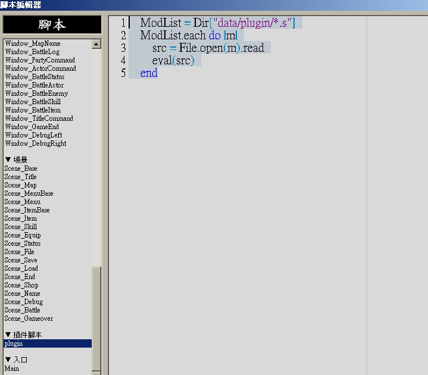Select Window_MapName script
428x375 pixels.
pos(33,43)
